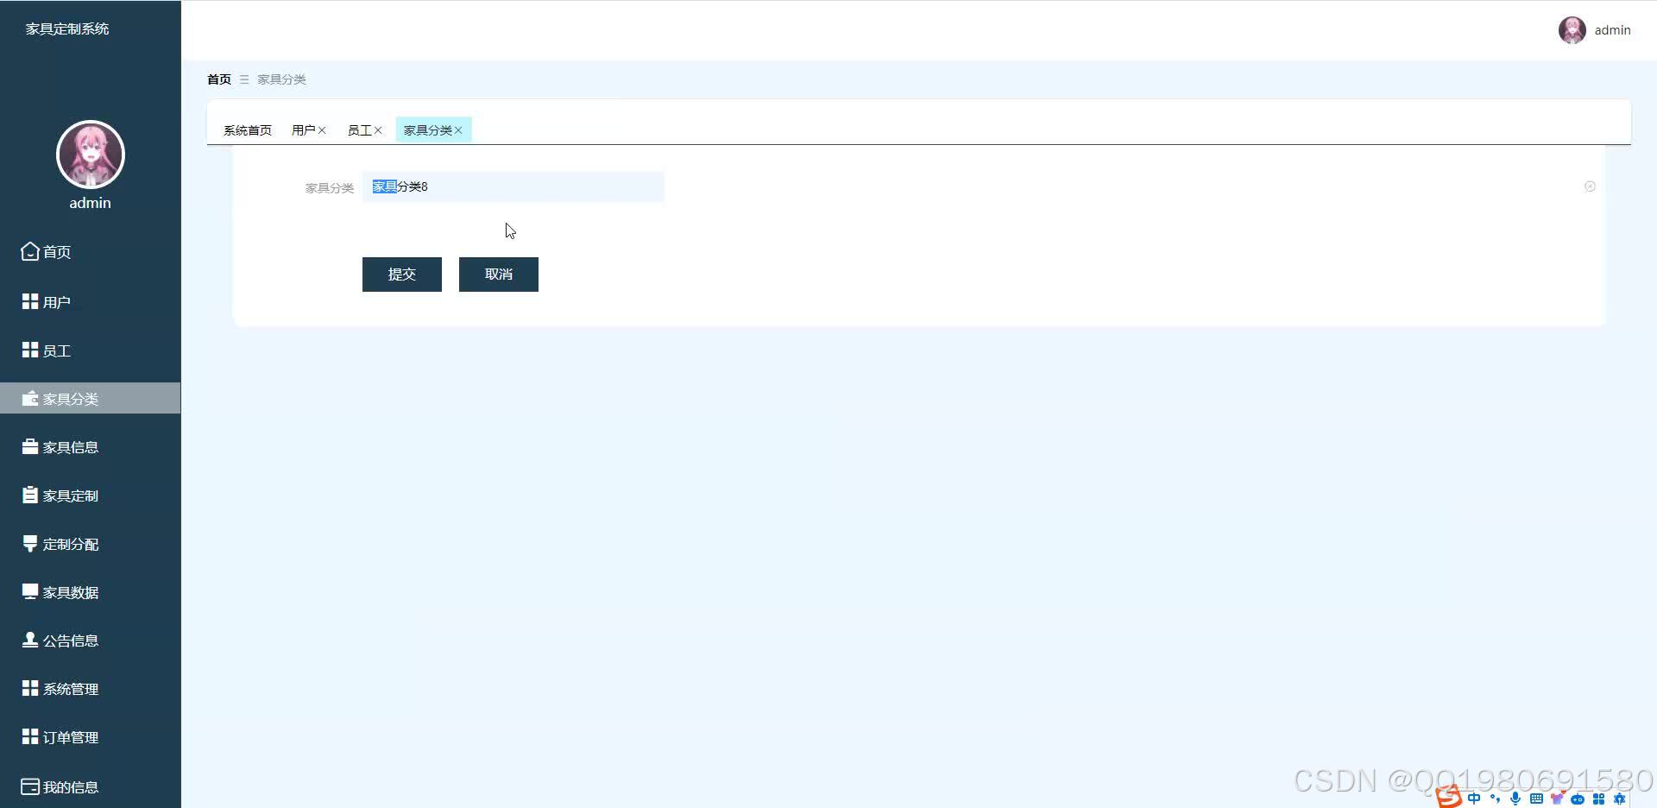1657x808 pixels.
Task: Switch to the 用户 tab
Action: tap(303, 130)
